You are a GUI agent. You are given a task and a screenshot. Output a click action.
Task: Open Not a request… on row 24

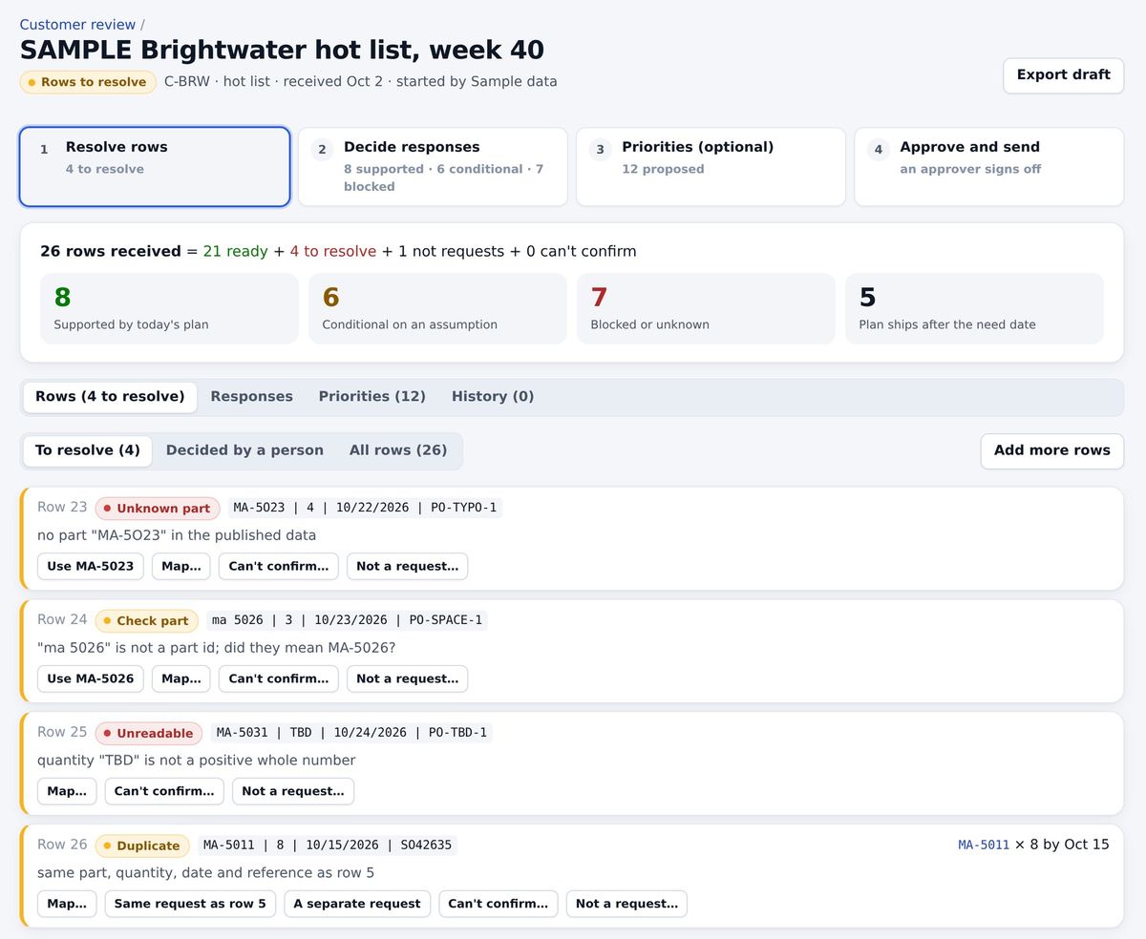pyautogui.click(x=407, y=678)
